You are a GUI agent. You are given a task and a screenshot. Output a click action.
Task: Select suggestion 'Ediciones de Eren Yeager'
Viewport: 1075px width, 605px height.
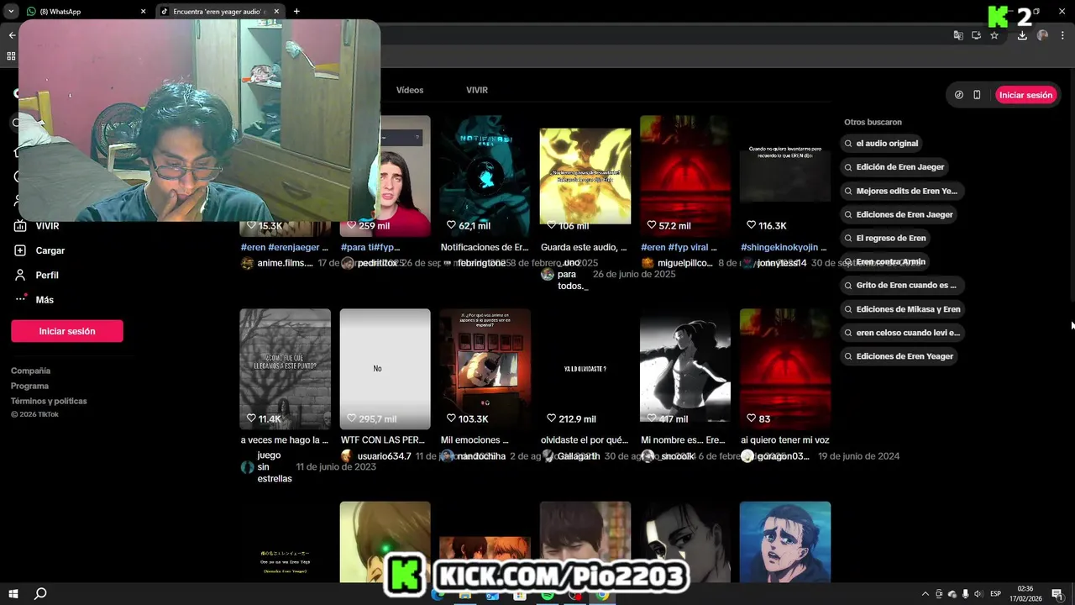tap(899, 356)
